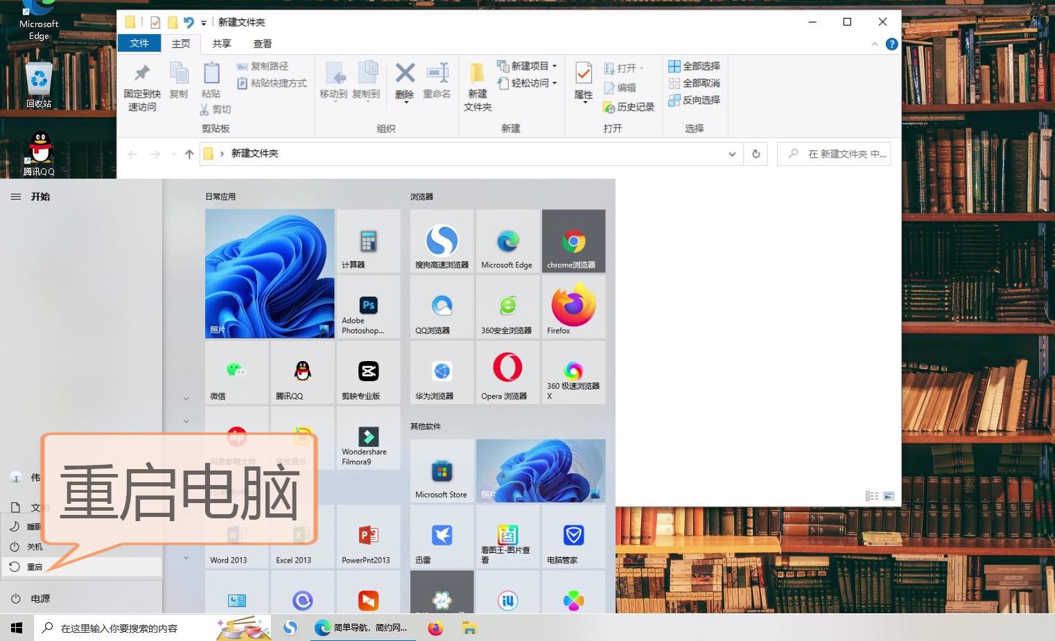The width and height of the screenshot is (1055, 641).
Task: Open the 微信 WeChat tile
Action: 236,372
